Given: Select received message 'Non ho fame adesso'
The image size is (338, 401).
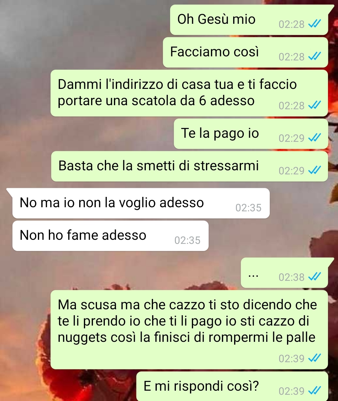Looking at the screenshot, I should click(x=110, y=236).
